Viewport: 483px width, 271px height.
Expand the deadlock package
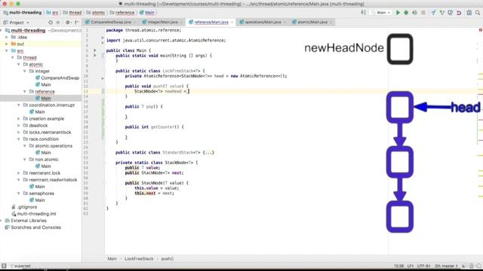[19, 126]
